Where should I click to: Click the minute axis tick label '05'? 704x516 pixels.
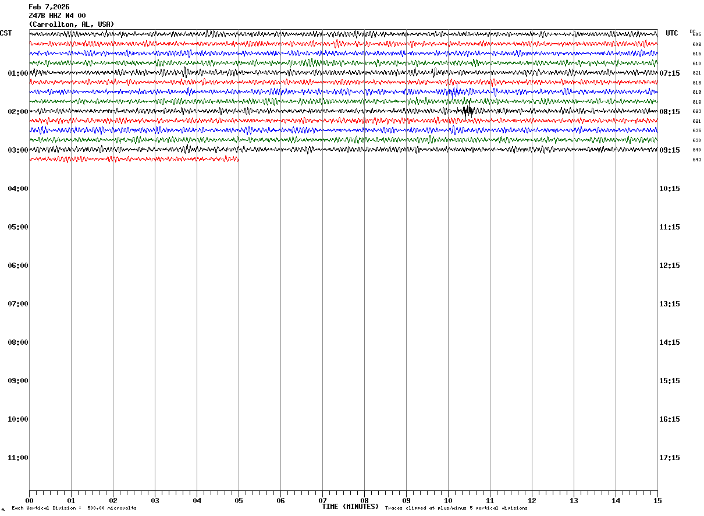pyautogui.click(x=239, y=501)
